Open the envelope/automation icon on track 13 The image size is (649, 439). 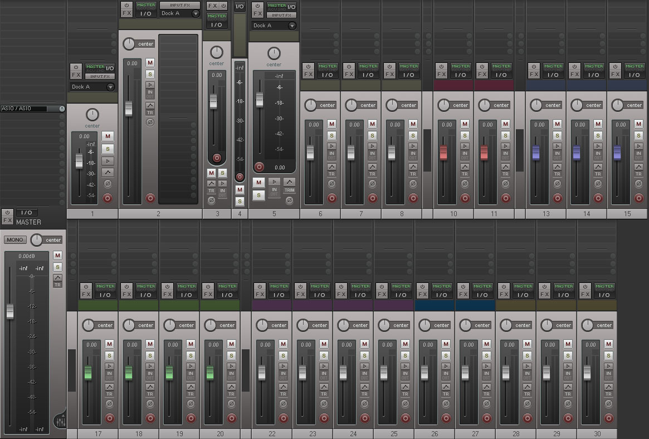pos(557,167)
